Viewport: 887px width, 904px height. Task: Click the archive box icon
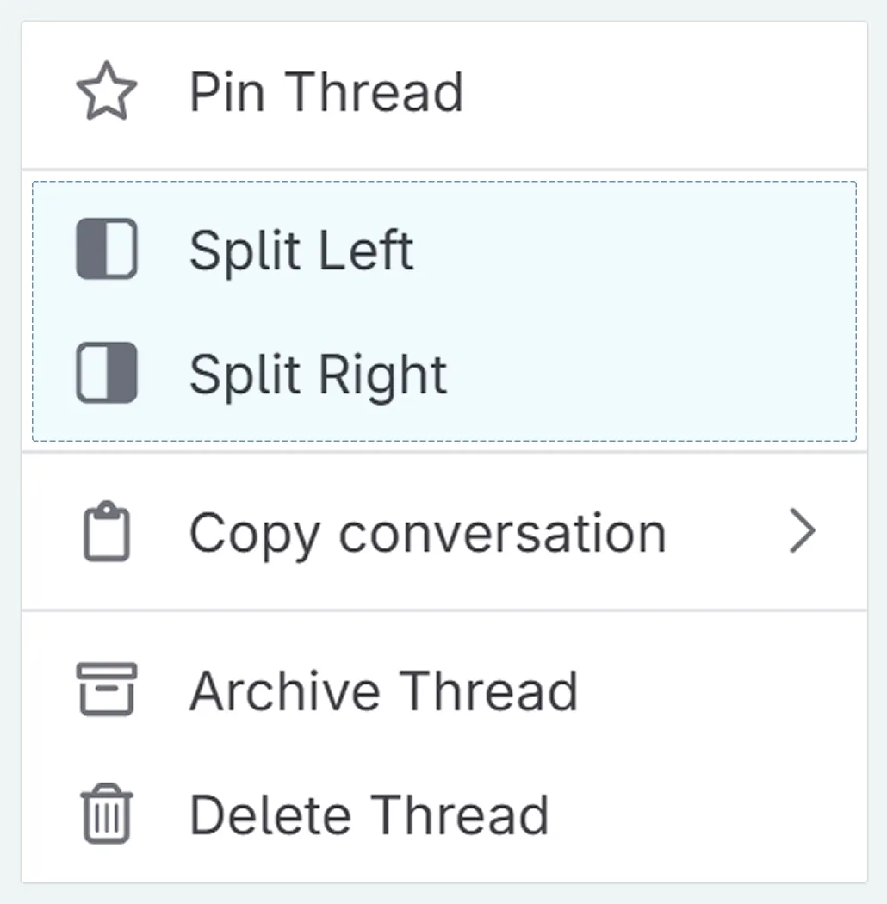(x=107, y=689)
